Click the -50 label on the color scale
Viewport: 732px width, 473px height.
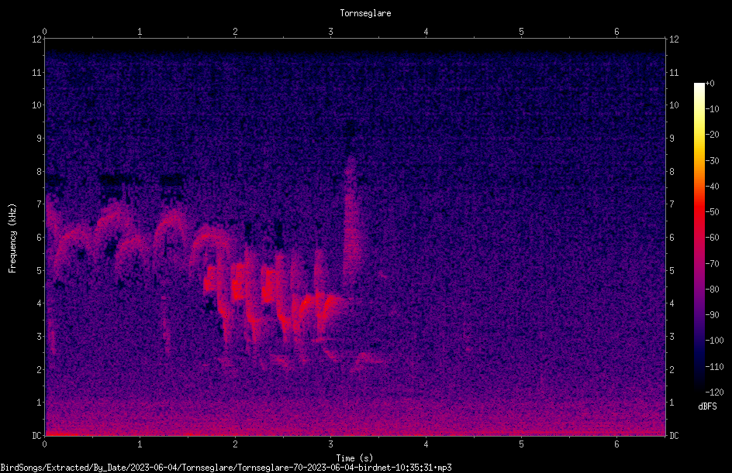point(712,211)
